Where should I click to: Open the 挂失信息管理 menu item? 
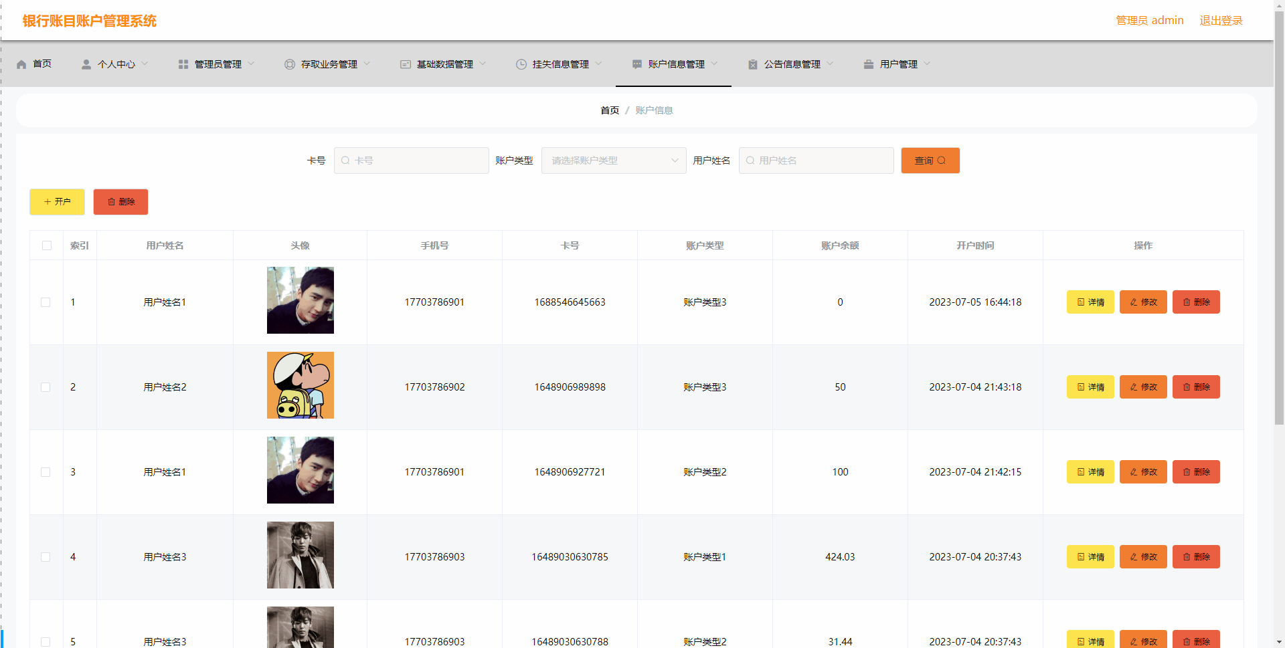[559, 64]
